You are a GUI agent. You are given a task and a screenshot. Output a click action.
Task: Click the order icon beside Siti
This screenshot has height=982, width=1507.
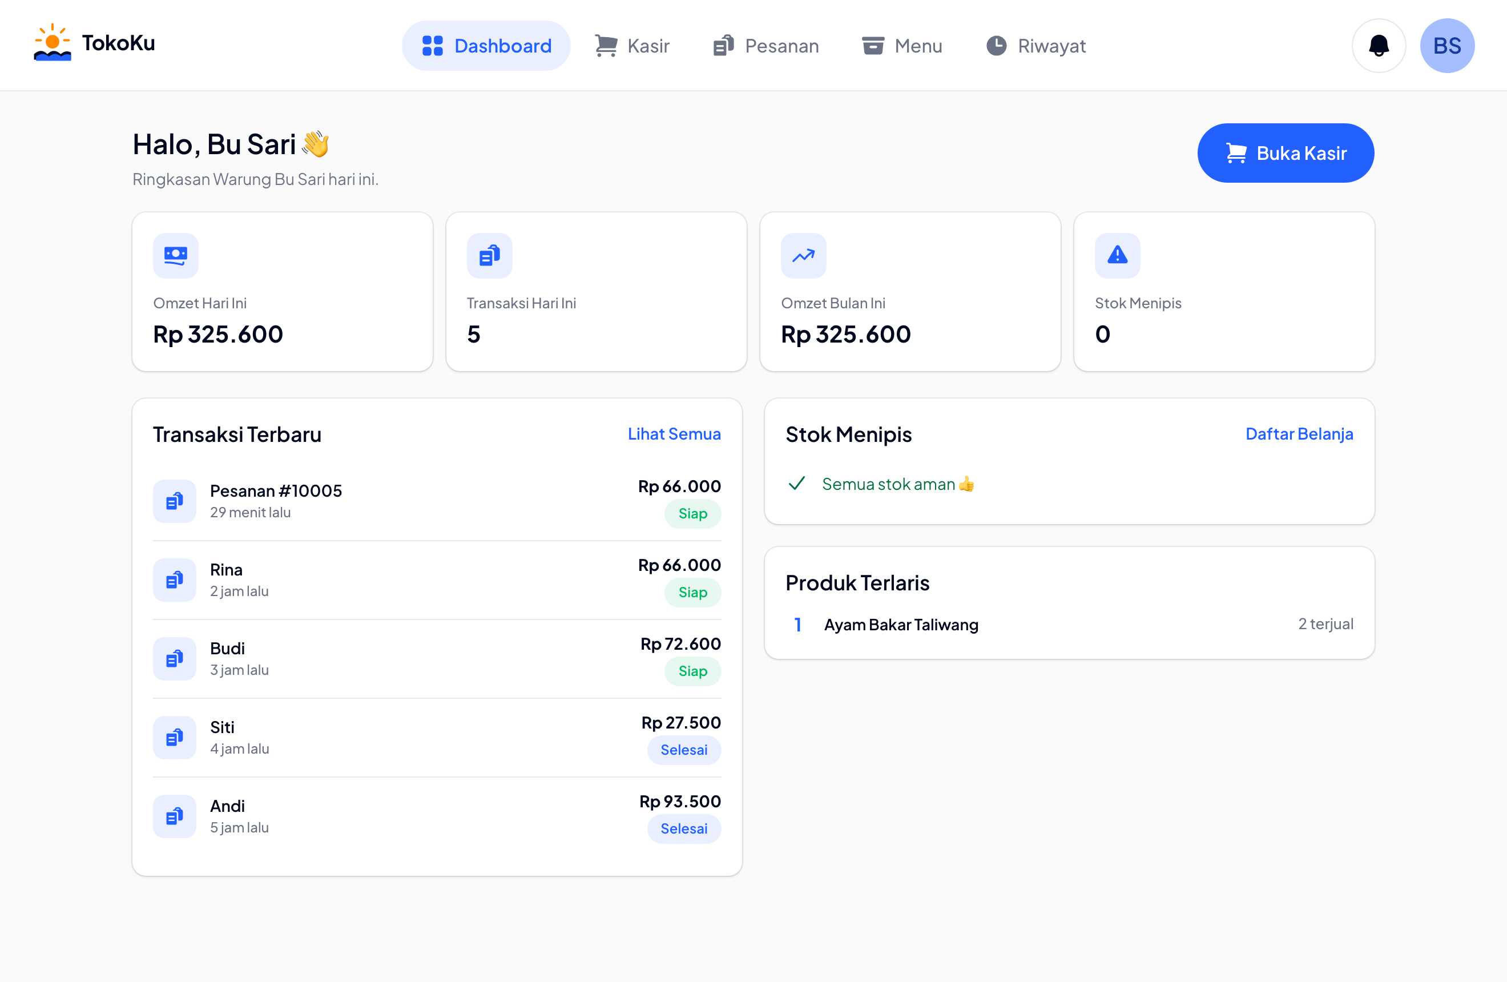point(175,738)
